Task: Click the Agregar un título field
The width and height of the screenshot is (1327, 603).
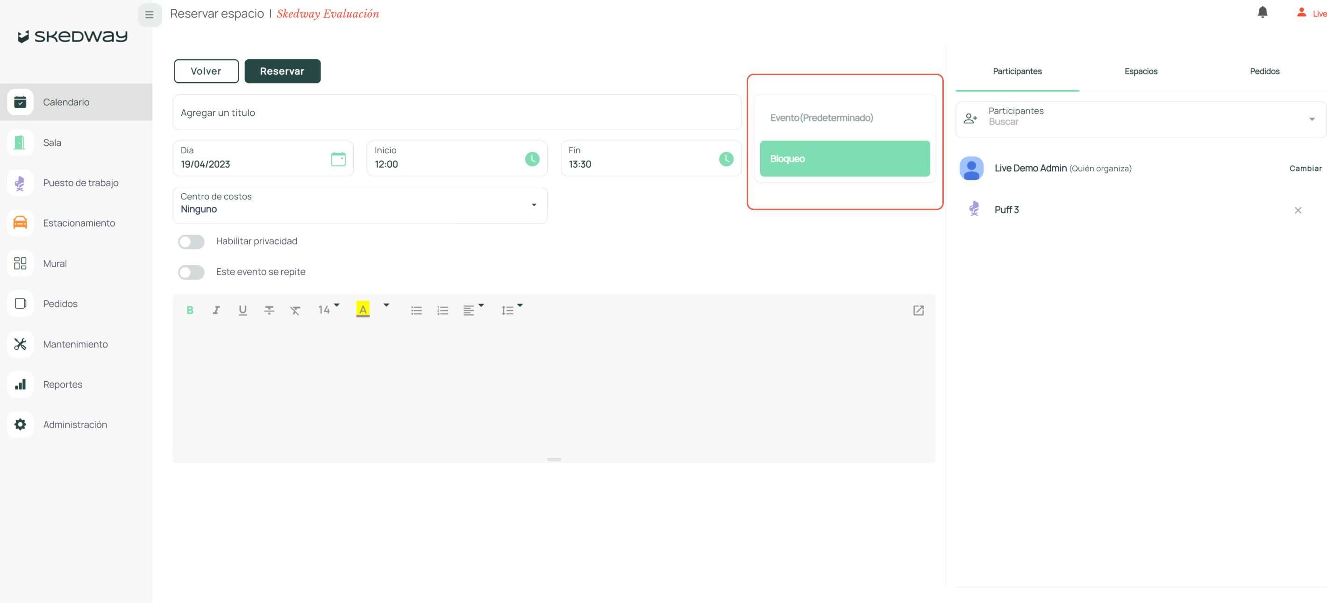Action: click(457, 112)
